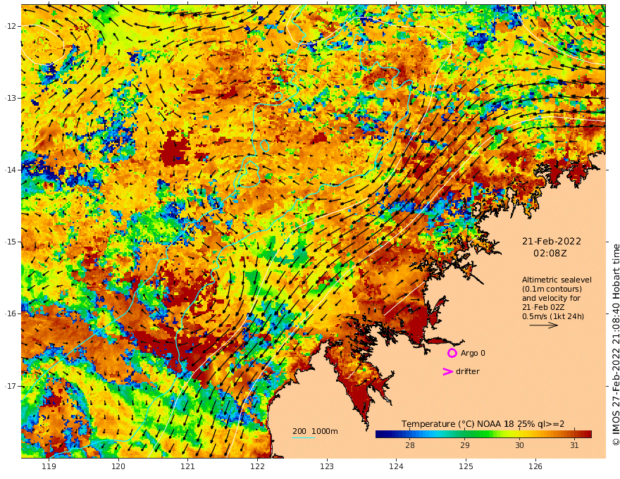Viewport: 620px width, 479px height.
Task: Click longitude axis label 126
Action: (535, 466)
